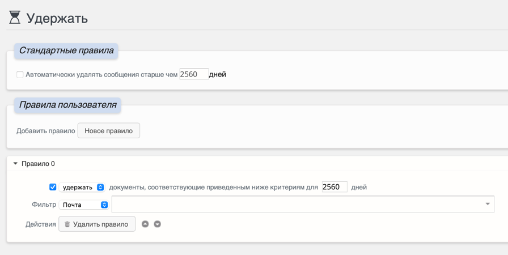The image size is (508, 255).
Task: Select the Стандартные правила section header
Action: tap(66, 50)
